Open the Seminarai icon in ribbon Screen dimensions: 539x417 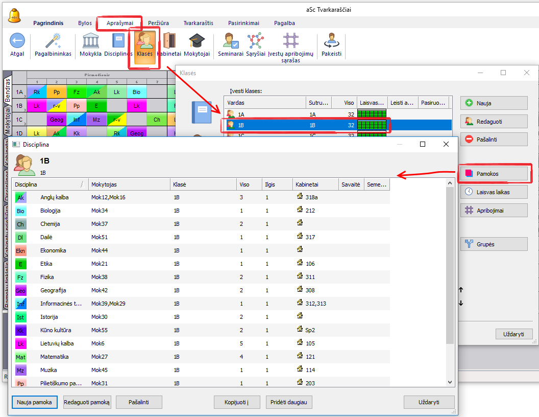231,42
